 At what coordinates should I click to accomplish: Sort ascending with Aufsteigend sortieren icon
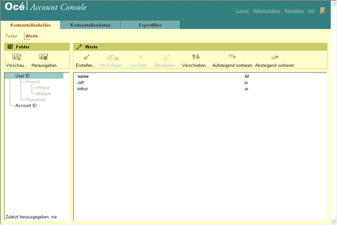point(232,57)
